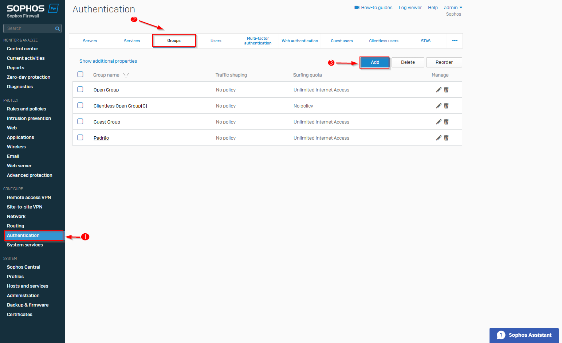This screenshot has height=343, width=562.
Task: Open the Guest users tab
Action: tap(342, 41)
